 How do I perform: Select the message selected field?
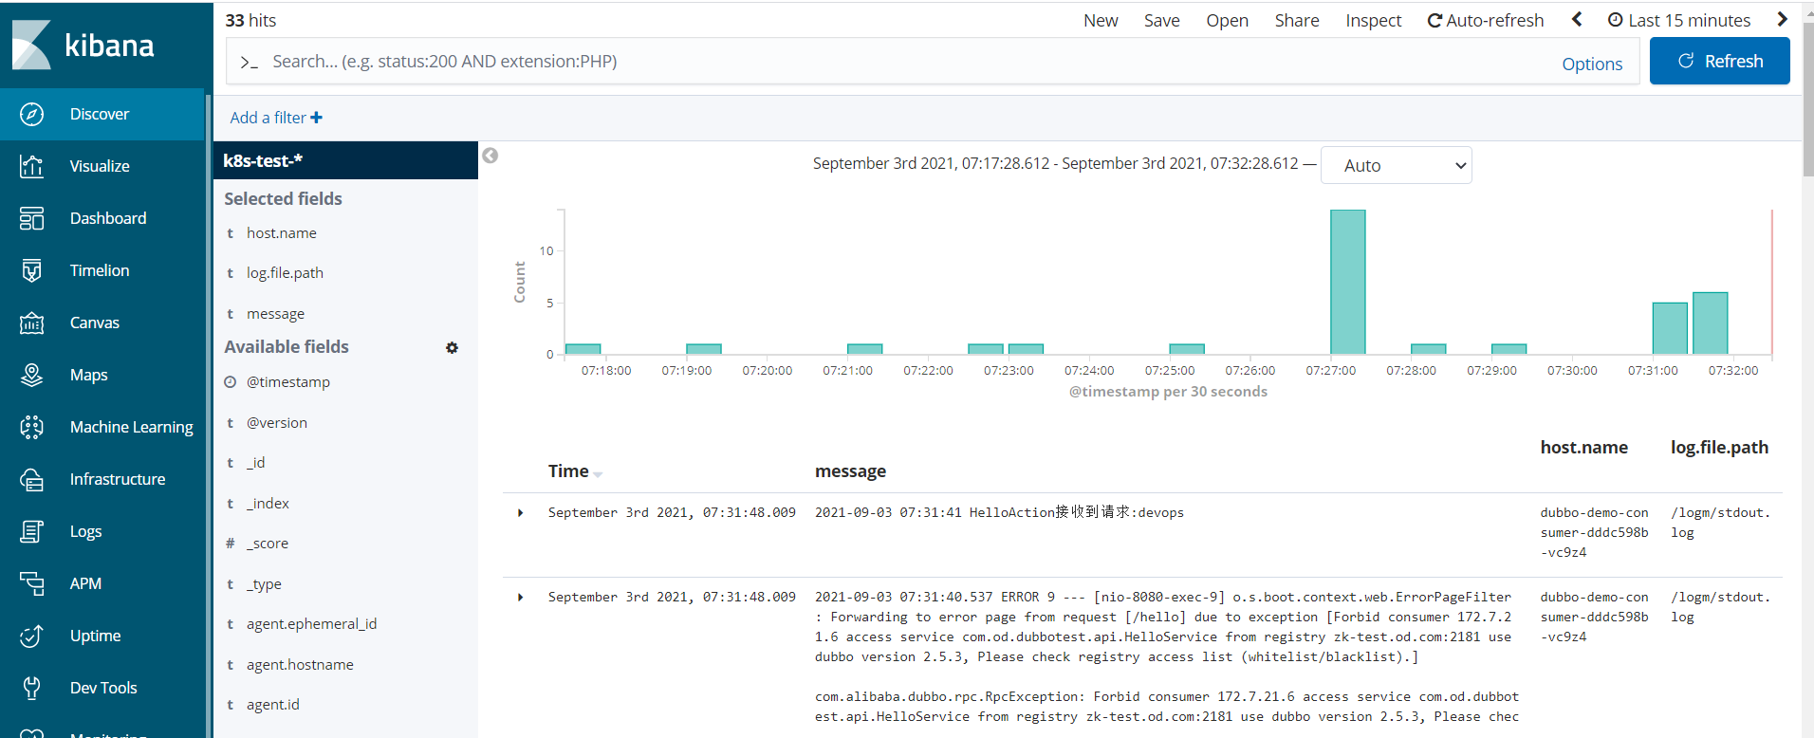coord(275,314)
